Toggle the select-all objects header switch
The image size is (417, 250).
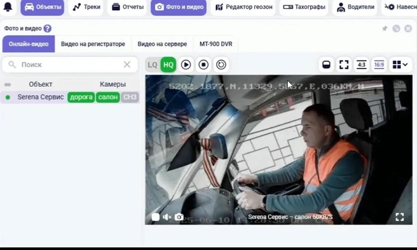tap(8, 84)
